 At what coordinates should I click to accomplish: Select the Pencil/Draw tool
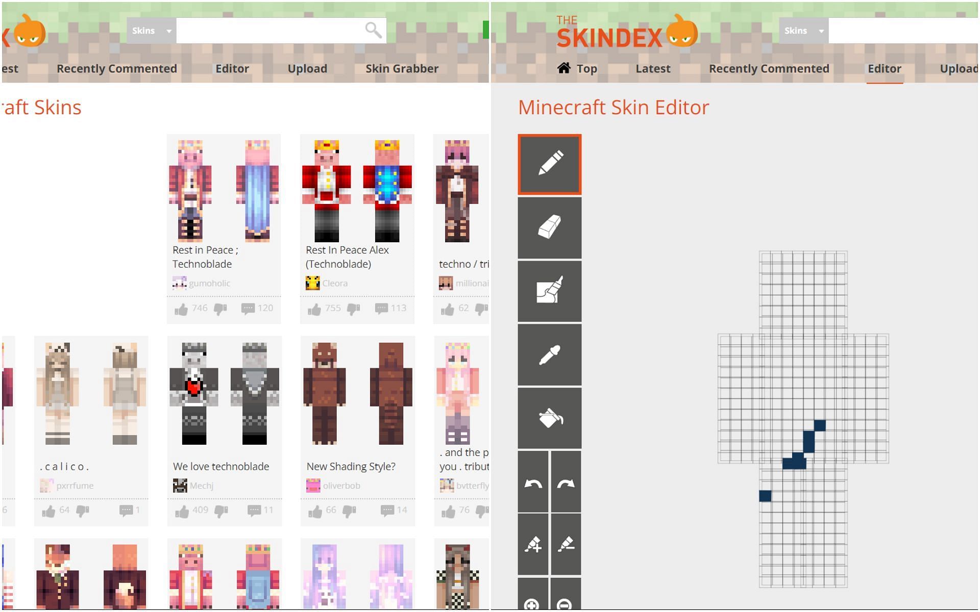[x=550, y=164]
